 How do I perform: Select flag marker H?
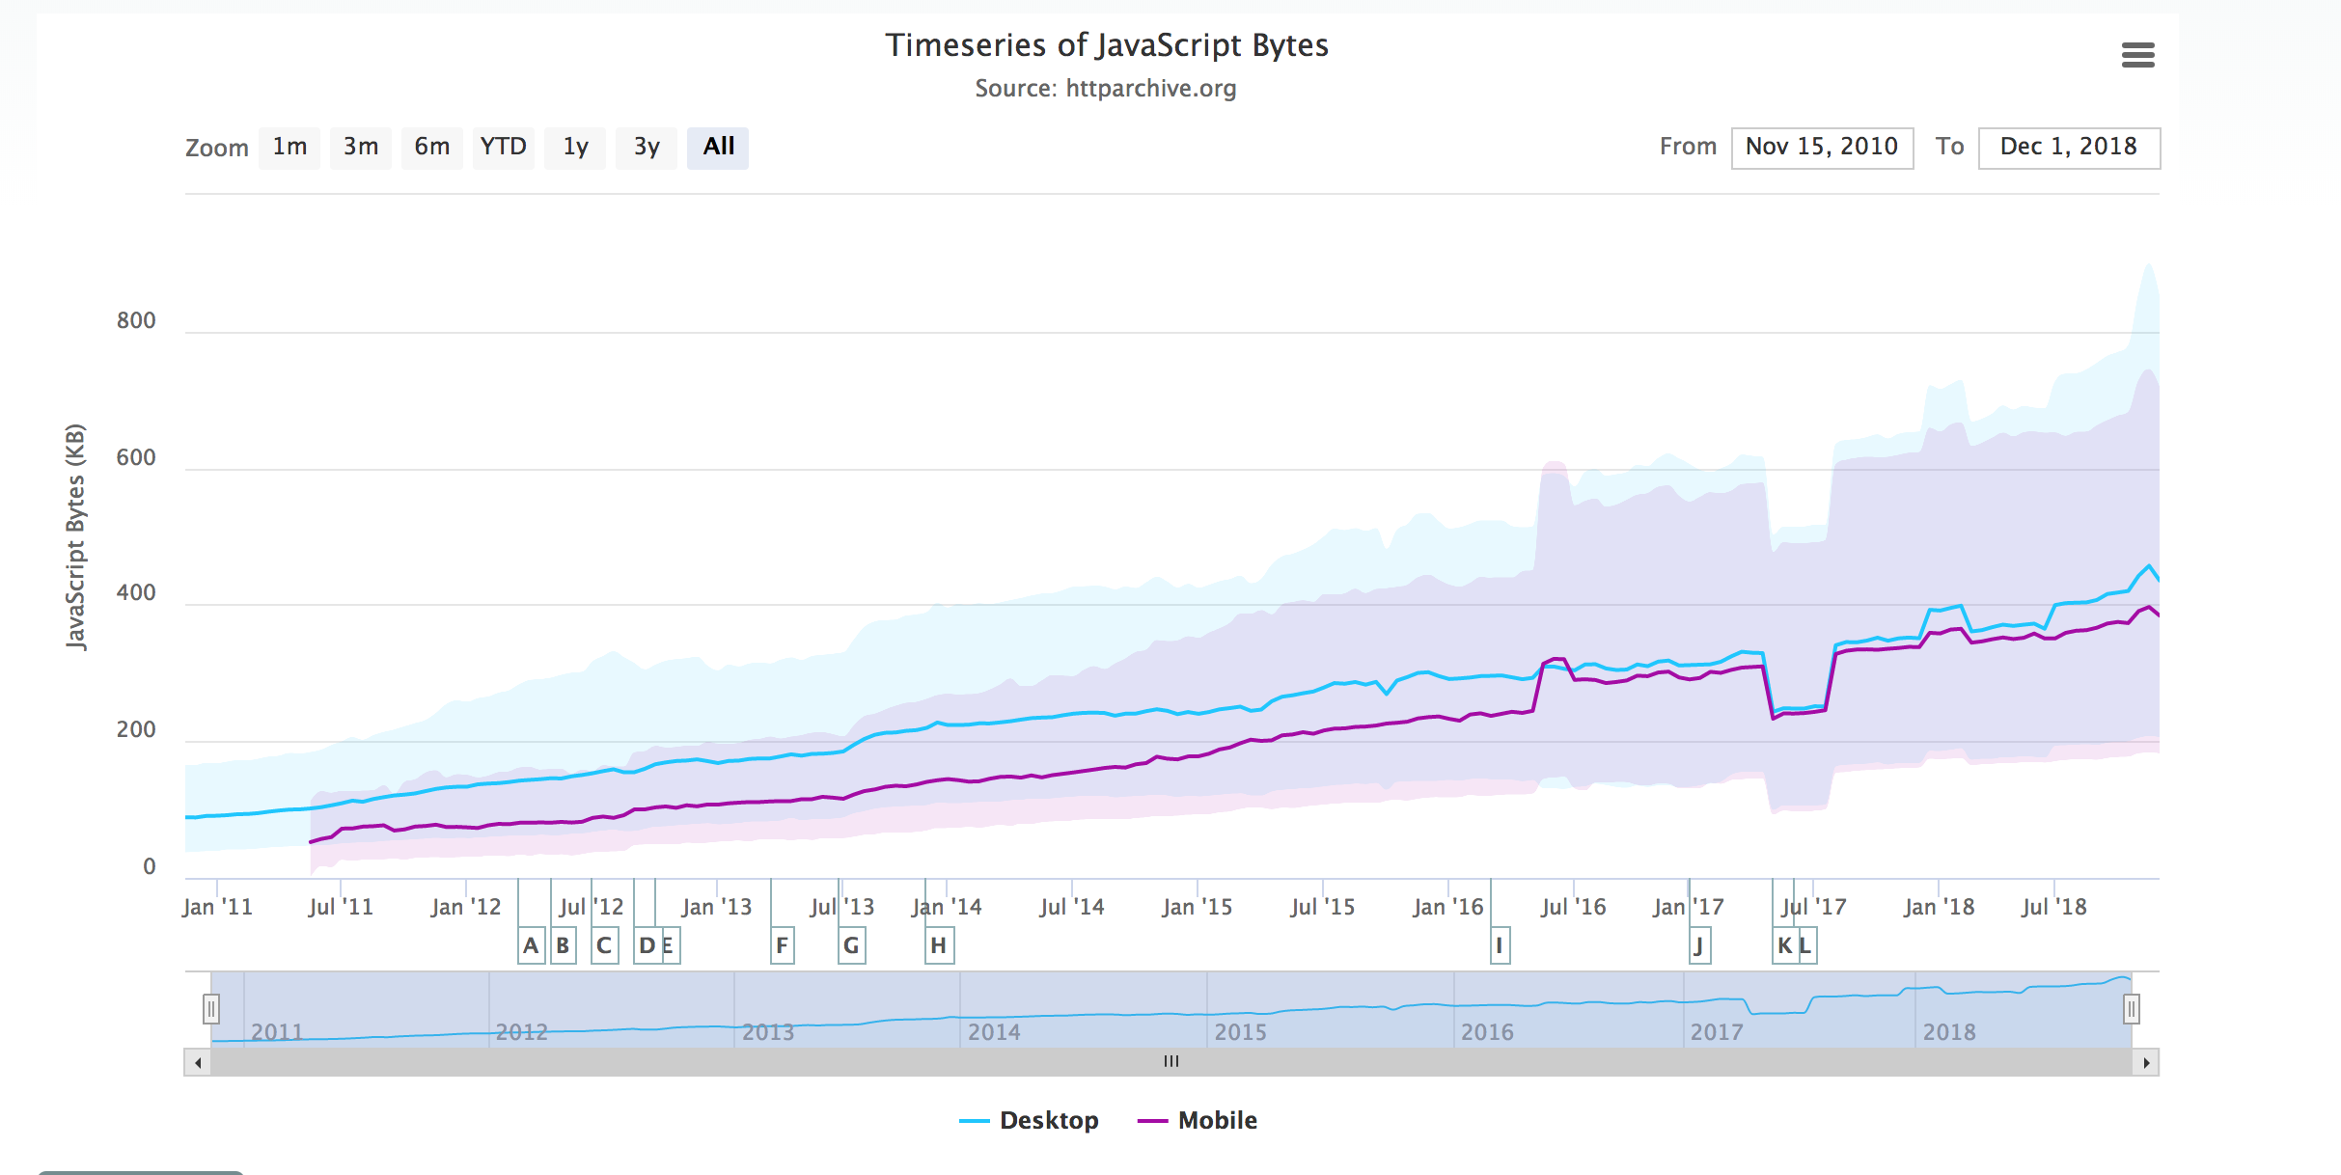pos(938,945)
